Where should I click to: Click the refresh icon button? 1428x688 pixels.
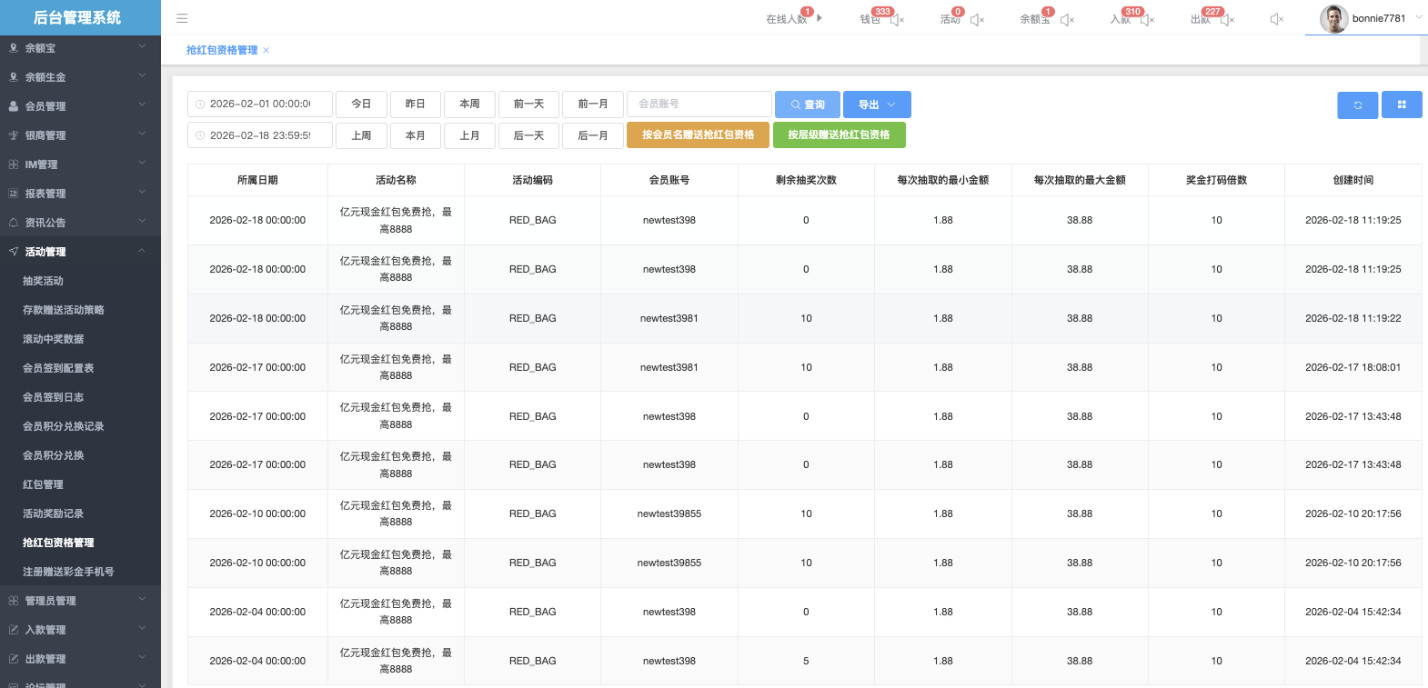pyautogui.click(x=1357, y=105)
